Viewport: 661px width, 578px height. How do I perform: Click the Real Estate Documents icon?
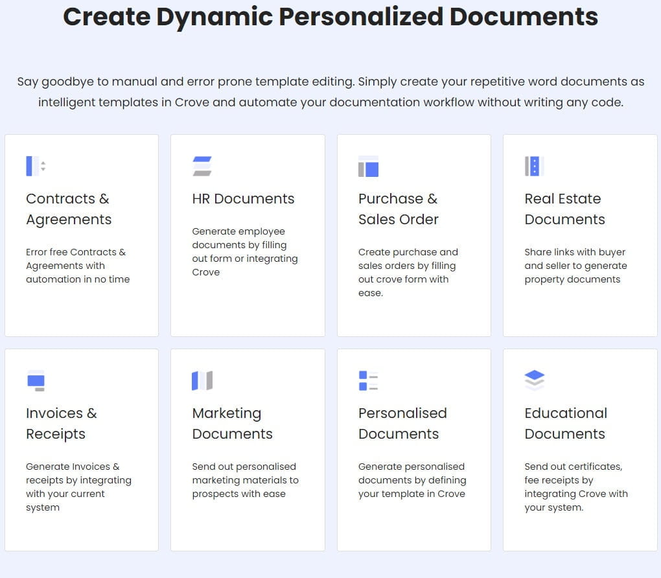click(534, 166)
